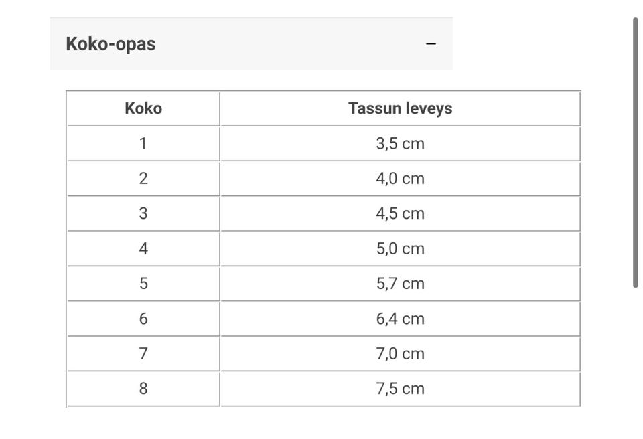Select size 8 cell in table
Image resolution: width=643 pixels, height=439 pixels.
click(143, 389)
